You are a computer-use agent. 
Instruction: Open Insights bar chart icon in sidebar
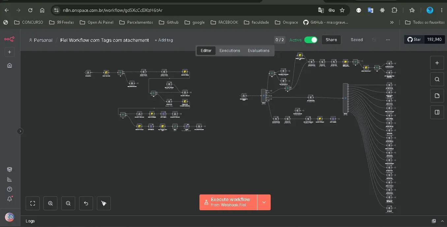tap(10, 179)
